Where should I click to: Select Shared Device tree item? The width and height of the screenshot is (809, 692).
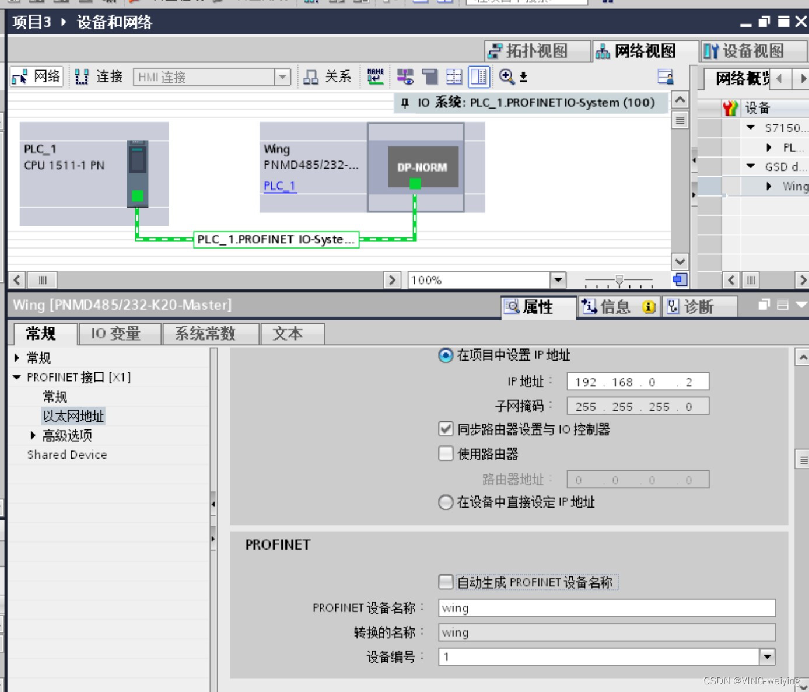67,455
